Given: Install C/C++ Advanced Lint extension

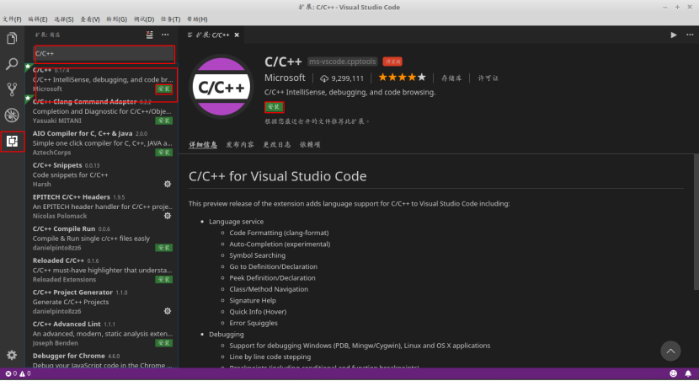Looking at the screenshot, I should pyautogui.click(x=164, y=343).
